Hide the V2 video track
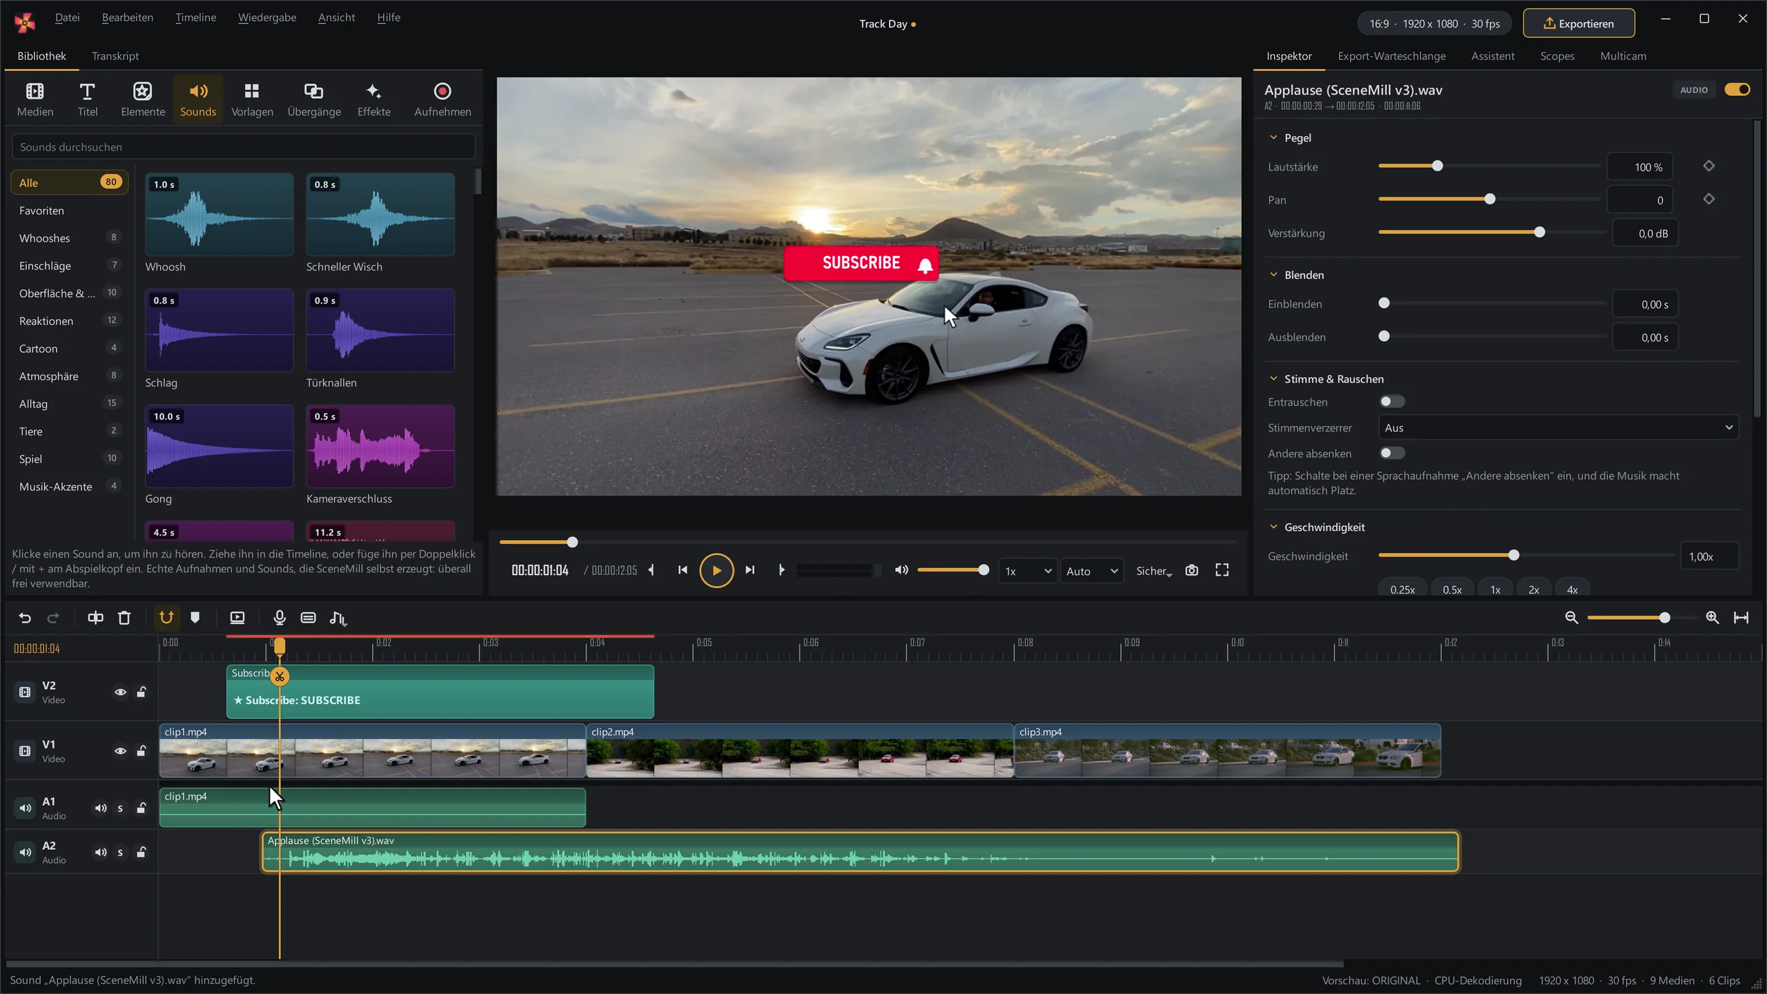The width and height of the screenshot is (1767, 994). (120, 692)
